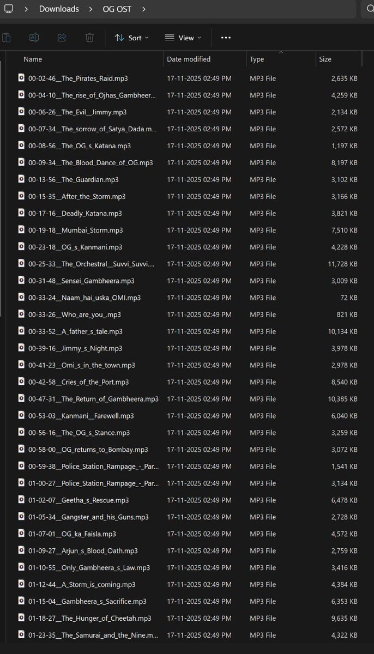The height and width of the screenshot is (654, 374).
Task: Click MP3 icon of OG_ka_Faisla file
Action: 21,534
